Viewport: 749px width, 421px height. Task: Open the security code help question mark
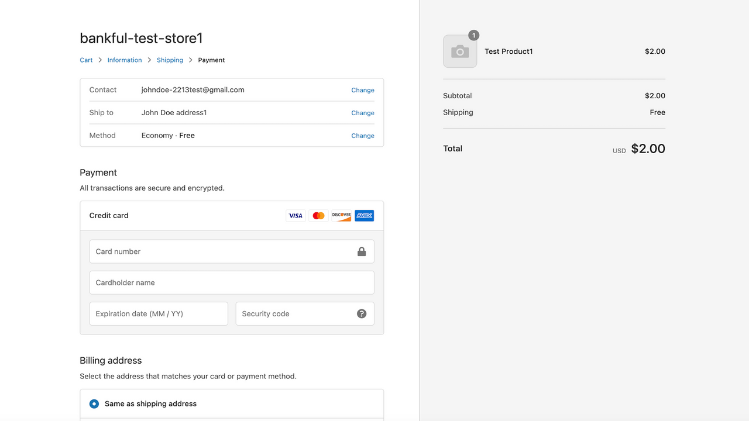(x=362, y=313)
